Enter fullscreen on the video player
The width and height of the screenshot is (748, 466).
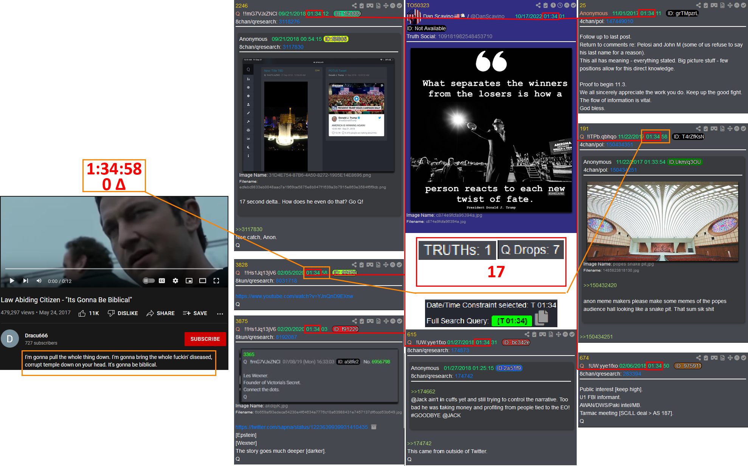click(x=216, y=281)
